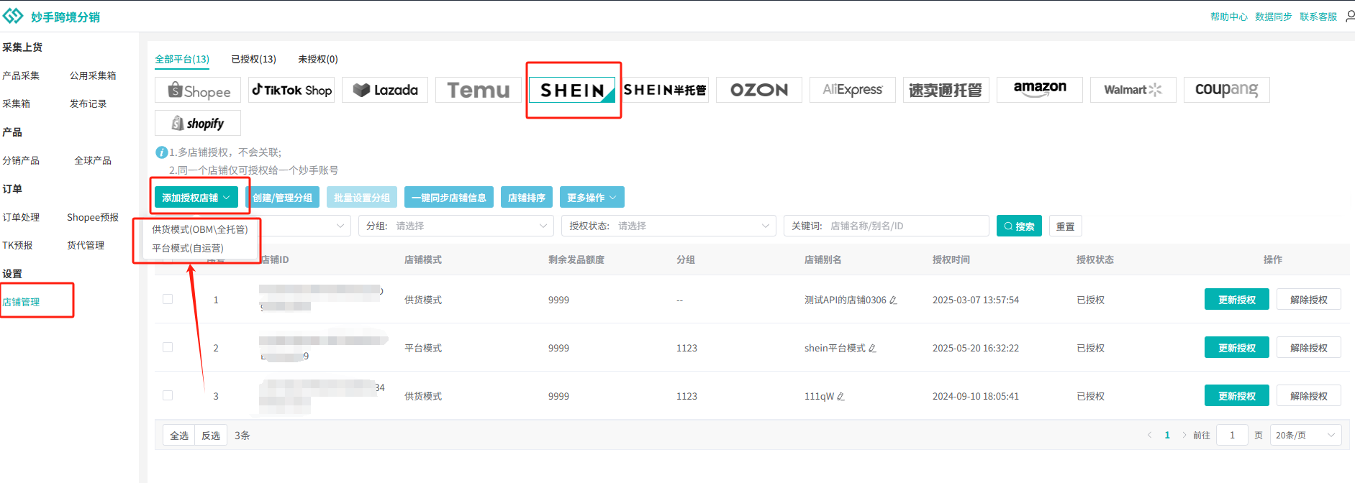1355x483 pixels.
Task: Open 分销产品 in the sidebar
Action: [x=21, y=160]
